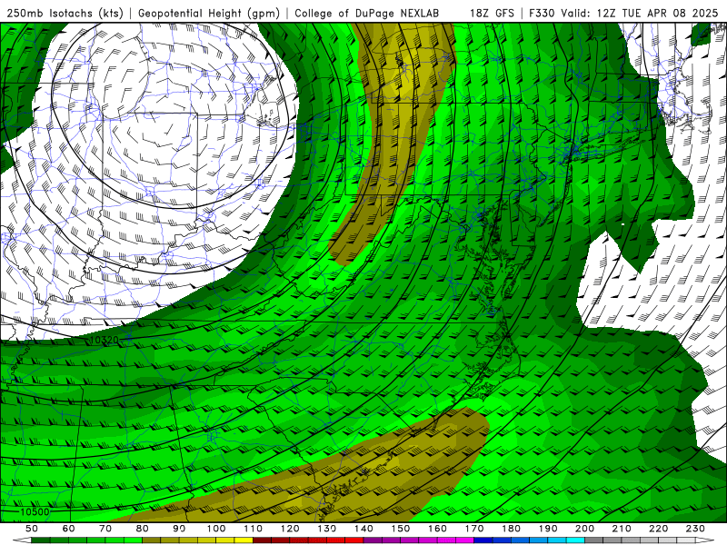Viewport: 727px width, 545px height.
Task: Click the 50 knot legend label
Action: pyautogui.click(x=32, y=529)
